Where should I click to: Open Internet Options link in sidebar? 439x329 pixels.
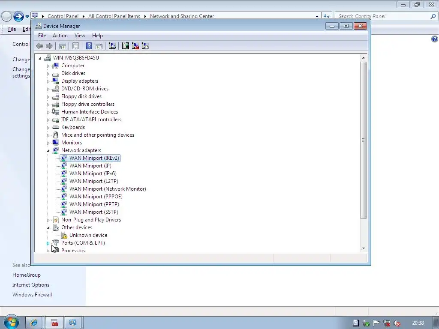click(x=31, y=285)
